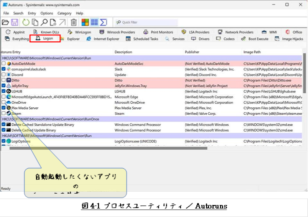Switch to the Winsock Providers tab
The image size is (308, 217).
[x=117, y=32]
